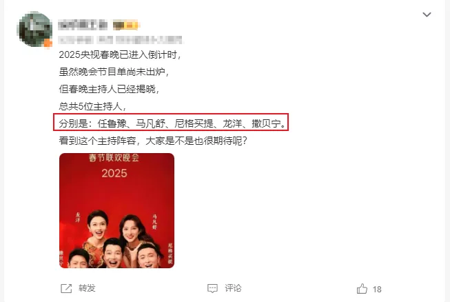Viewport: 450px width, 302px height.
Task: Click the blurred username beside the avatar
Action: pyautogui.click(x=83, y=26)
